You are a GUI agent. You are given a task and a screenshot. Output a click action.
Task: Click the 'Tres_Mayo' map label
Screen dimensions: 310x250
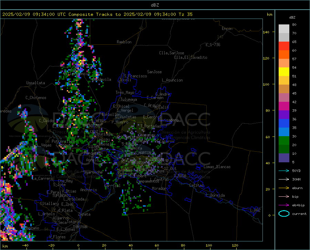(x=125, y=93)
